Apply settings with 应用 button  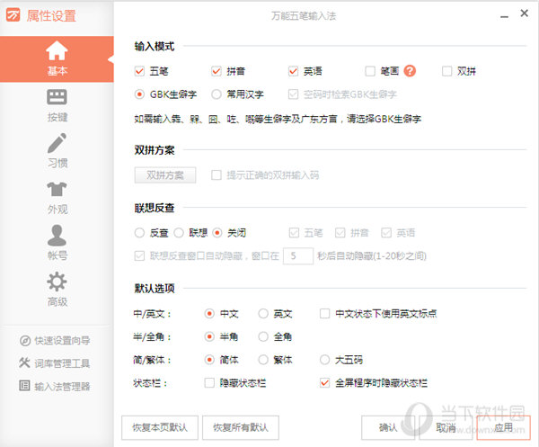[504, 428]
